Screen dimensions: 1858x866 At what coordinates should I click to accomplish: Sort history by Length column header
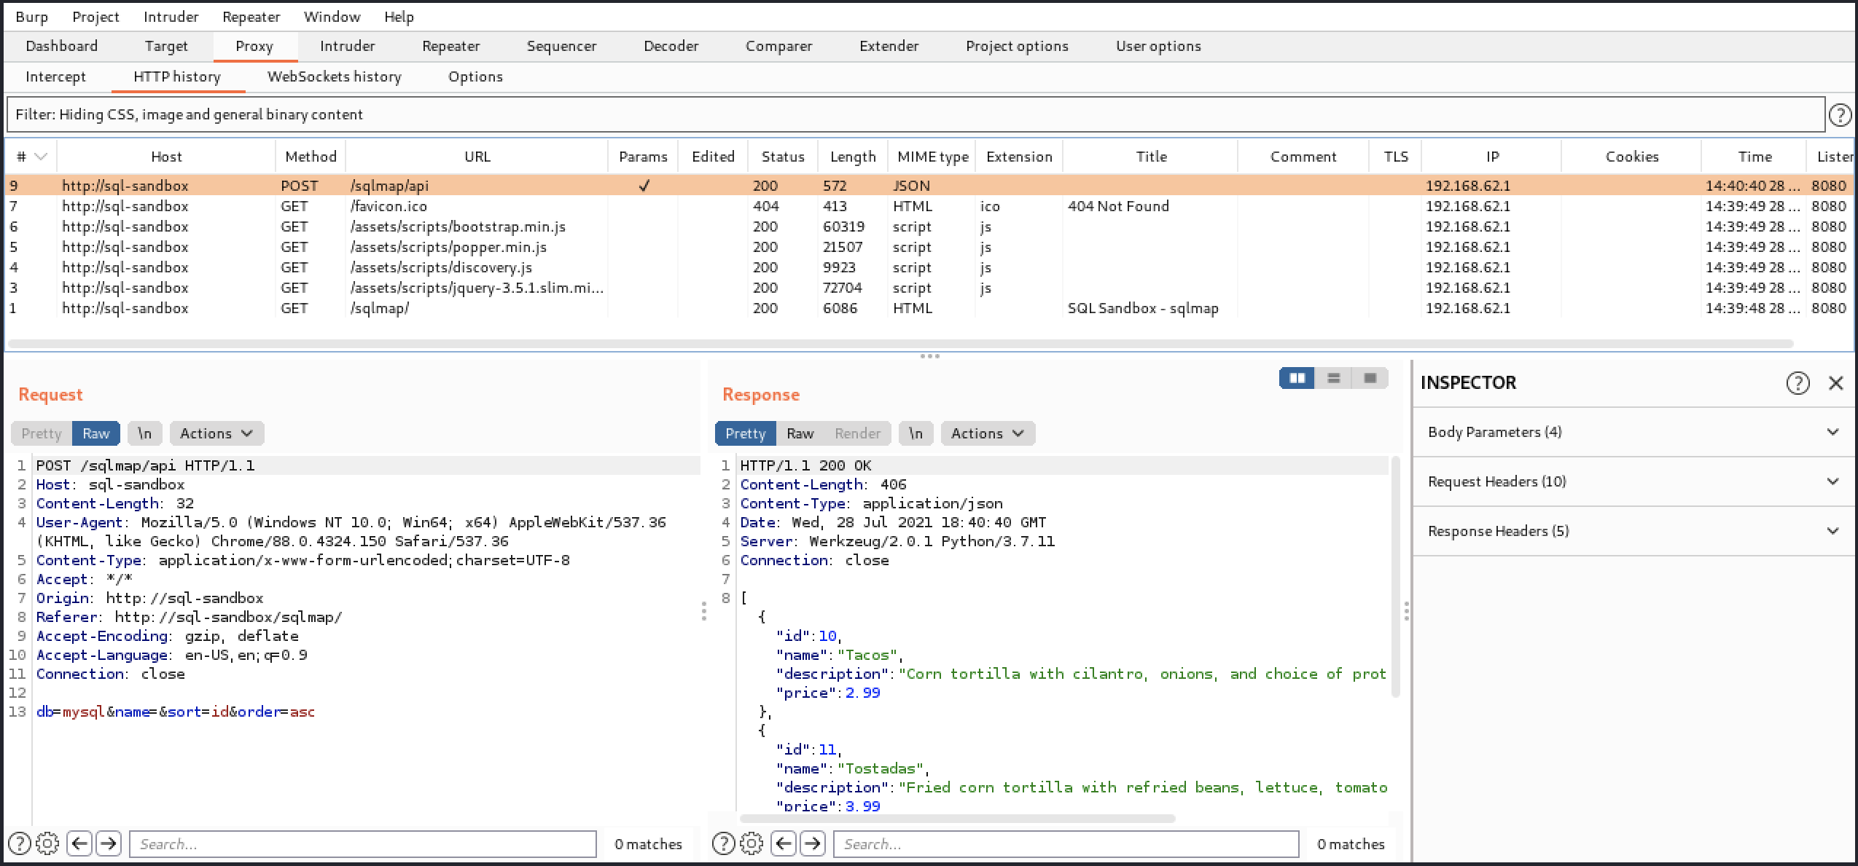(853, 157)
